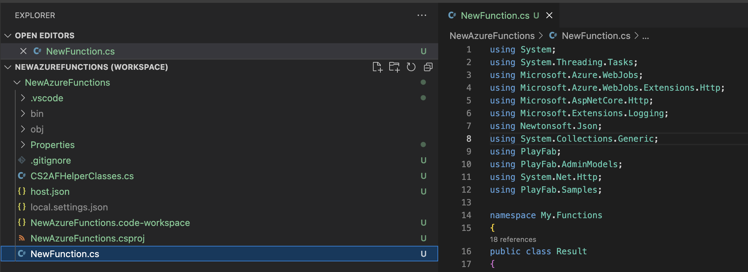Click the 'Result' class name on line 16
748x272 pixels.
[x=571, y=251]
